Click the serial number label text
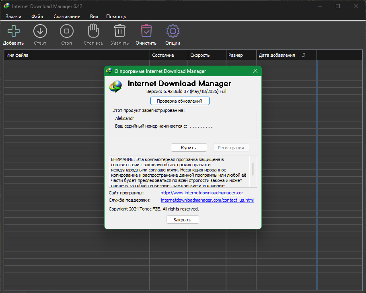The width and height of the screenshot is (366, 293). coord(151,126)
